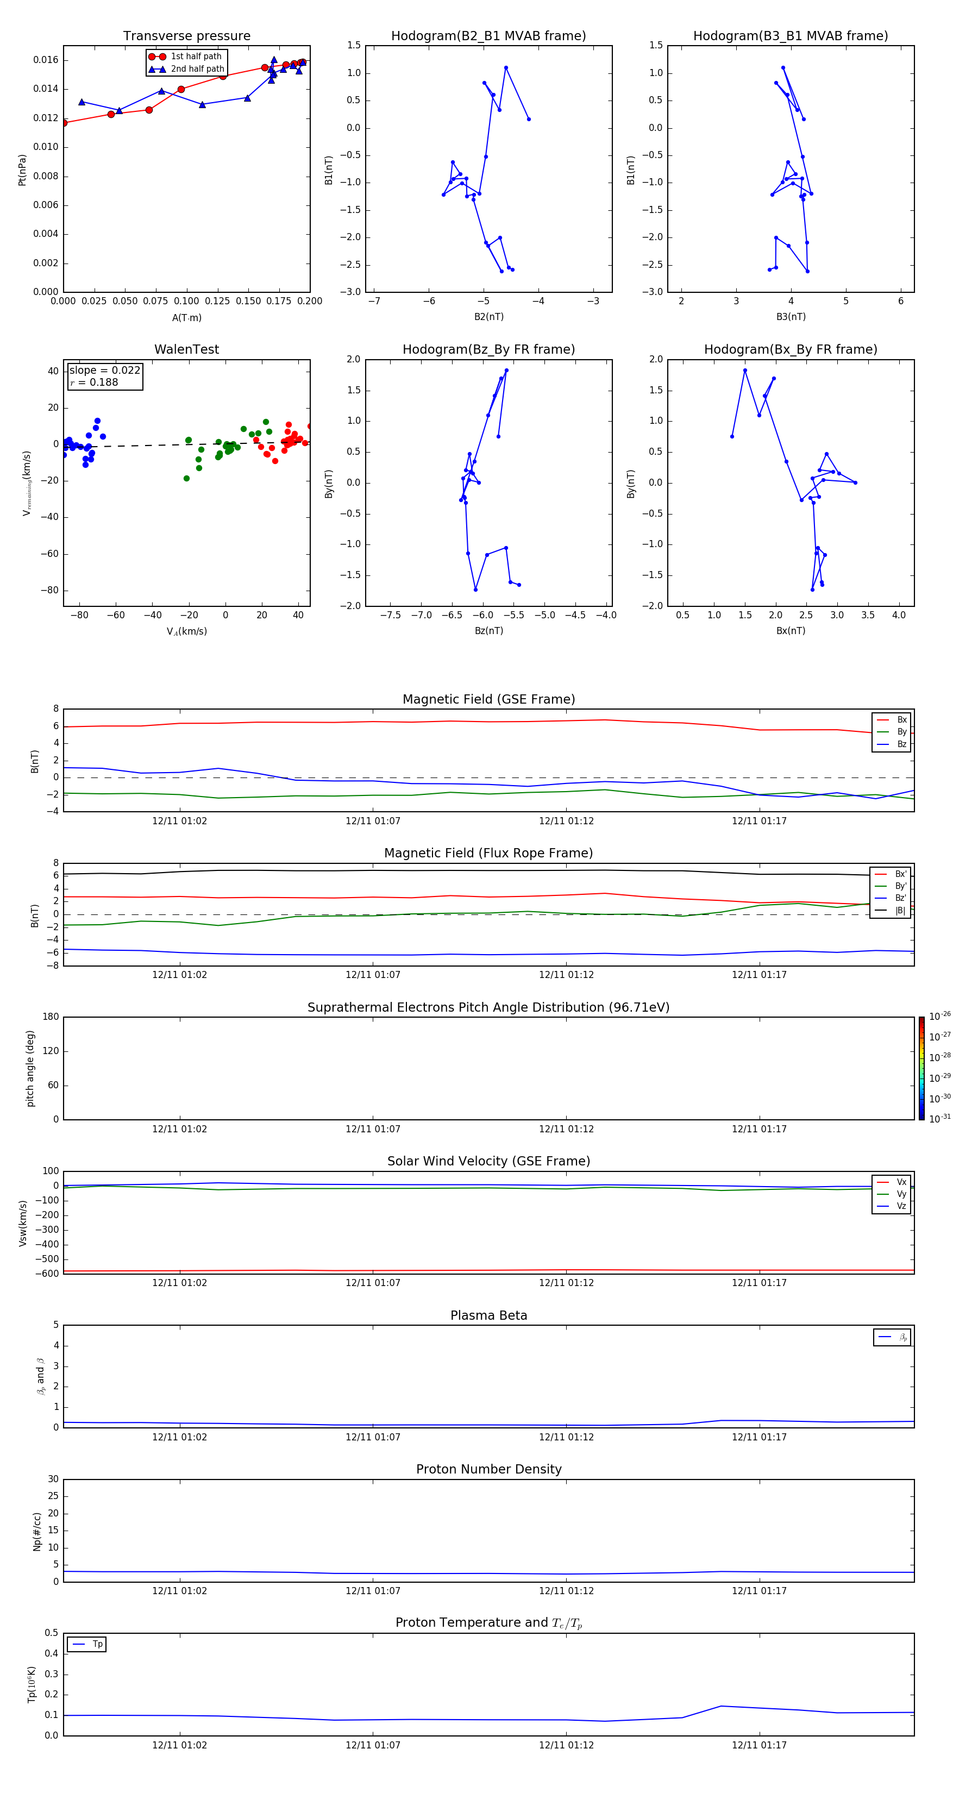Click the 'Np(#/cc)' axis label
Screen dimensions: 978x1793
point(37,1531)
